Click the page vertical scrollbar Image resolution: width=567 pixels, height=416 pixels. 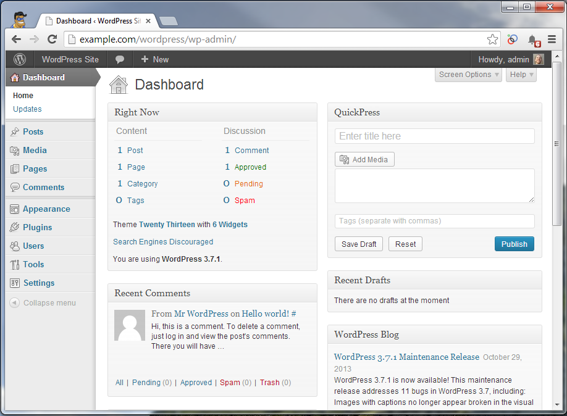point(557,144)
